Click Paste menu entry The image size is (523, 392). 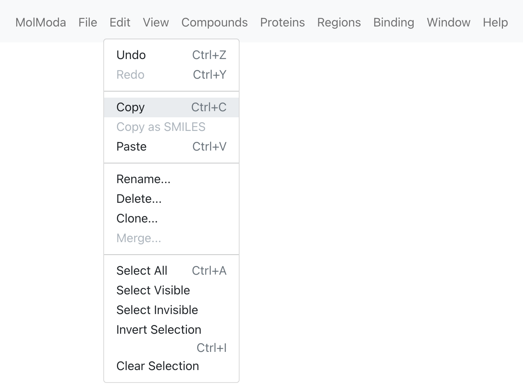point(171,146)
